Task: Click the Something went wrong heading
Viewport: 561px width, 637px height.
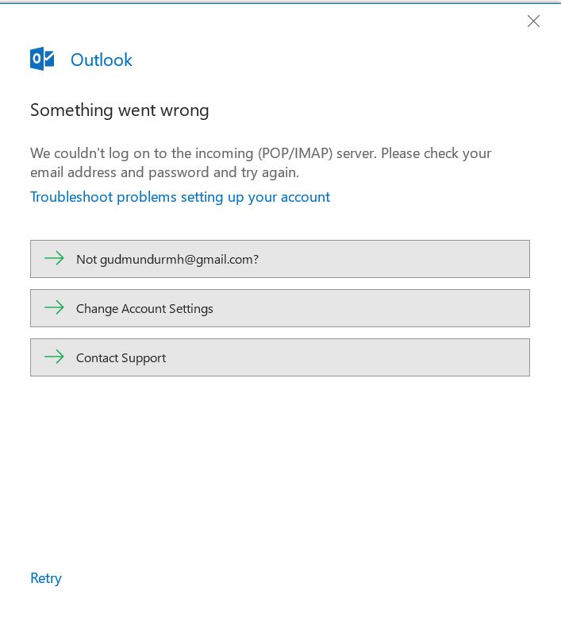Action: pos(120,110)
